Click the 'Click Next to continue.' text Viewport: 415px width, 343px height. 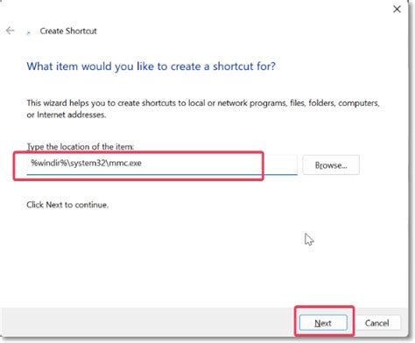[67, 205]
